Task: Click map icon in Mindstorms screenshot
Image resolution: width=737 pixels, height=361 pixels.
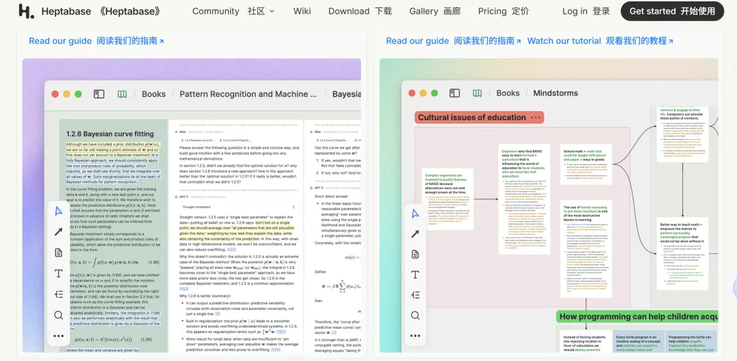Action: 477,93
